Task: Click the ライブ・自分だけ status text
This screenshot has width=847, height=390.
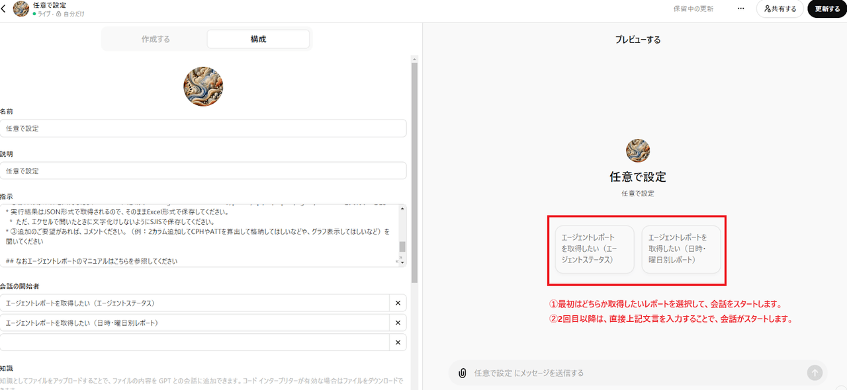Action: 60,13
